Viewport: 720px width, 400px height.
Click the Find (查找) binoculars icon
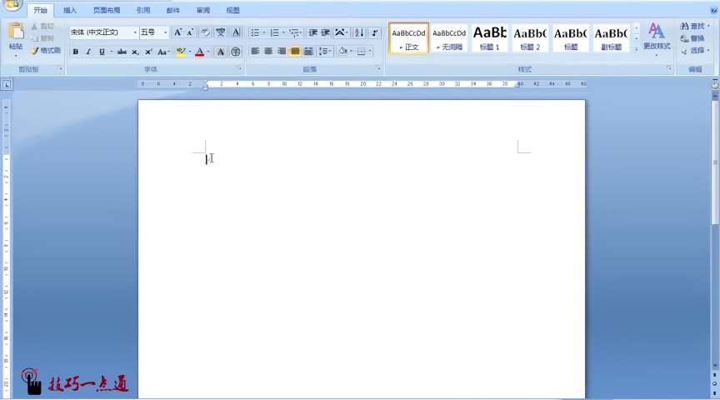pos(684,27)
